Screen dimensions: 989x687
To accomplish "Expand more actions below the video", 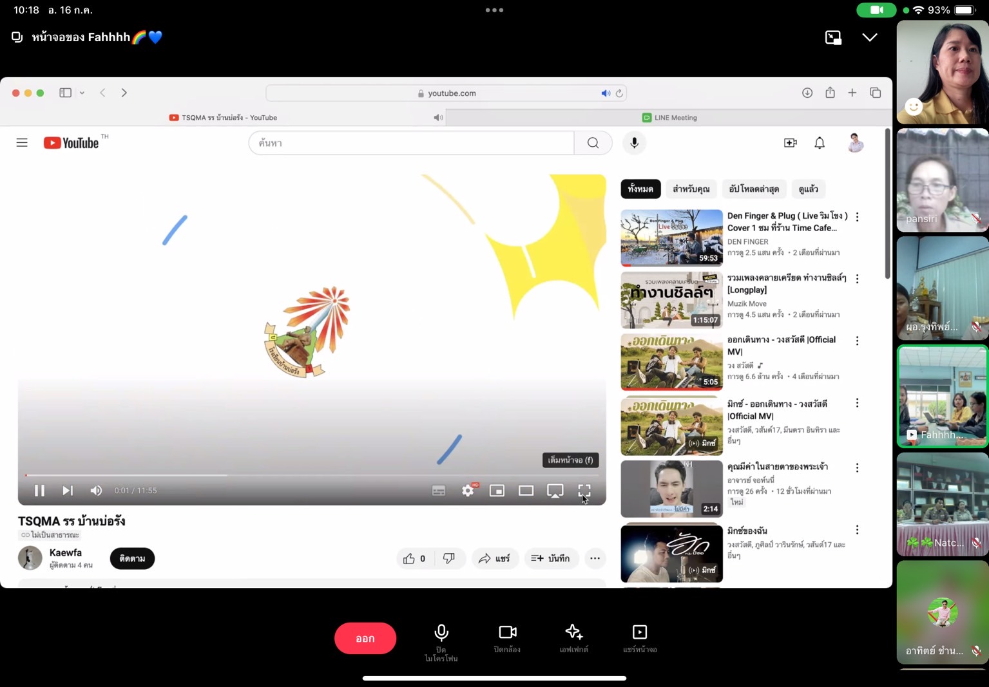I will click(595, 558).
